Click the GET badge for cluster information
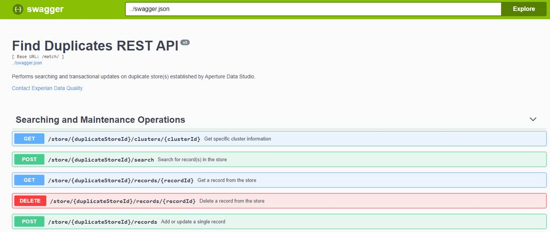The height and width of the screenshot is (232, 550). point(29,139)
